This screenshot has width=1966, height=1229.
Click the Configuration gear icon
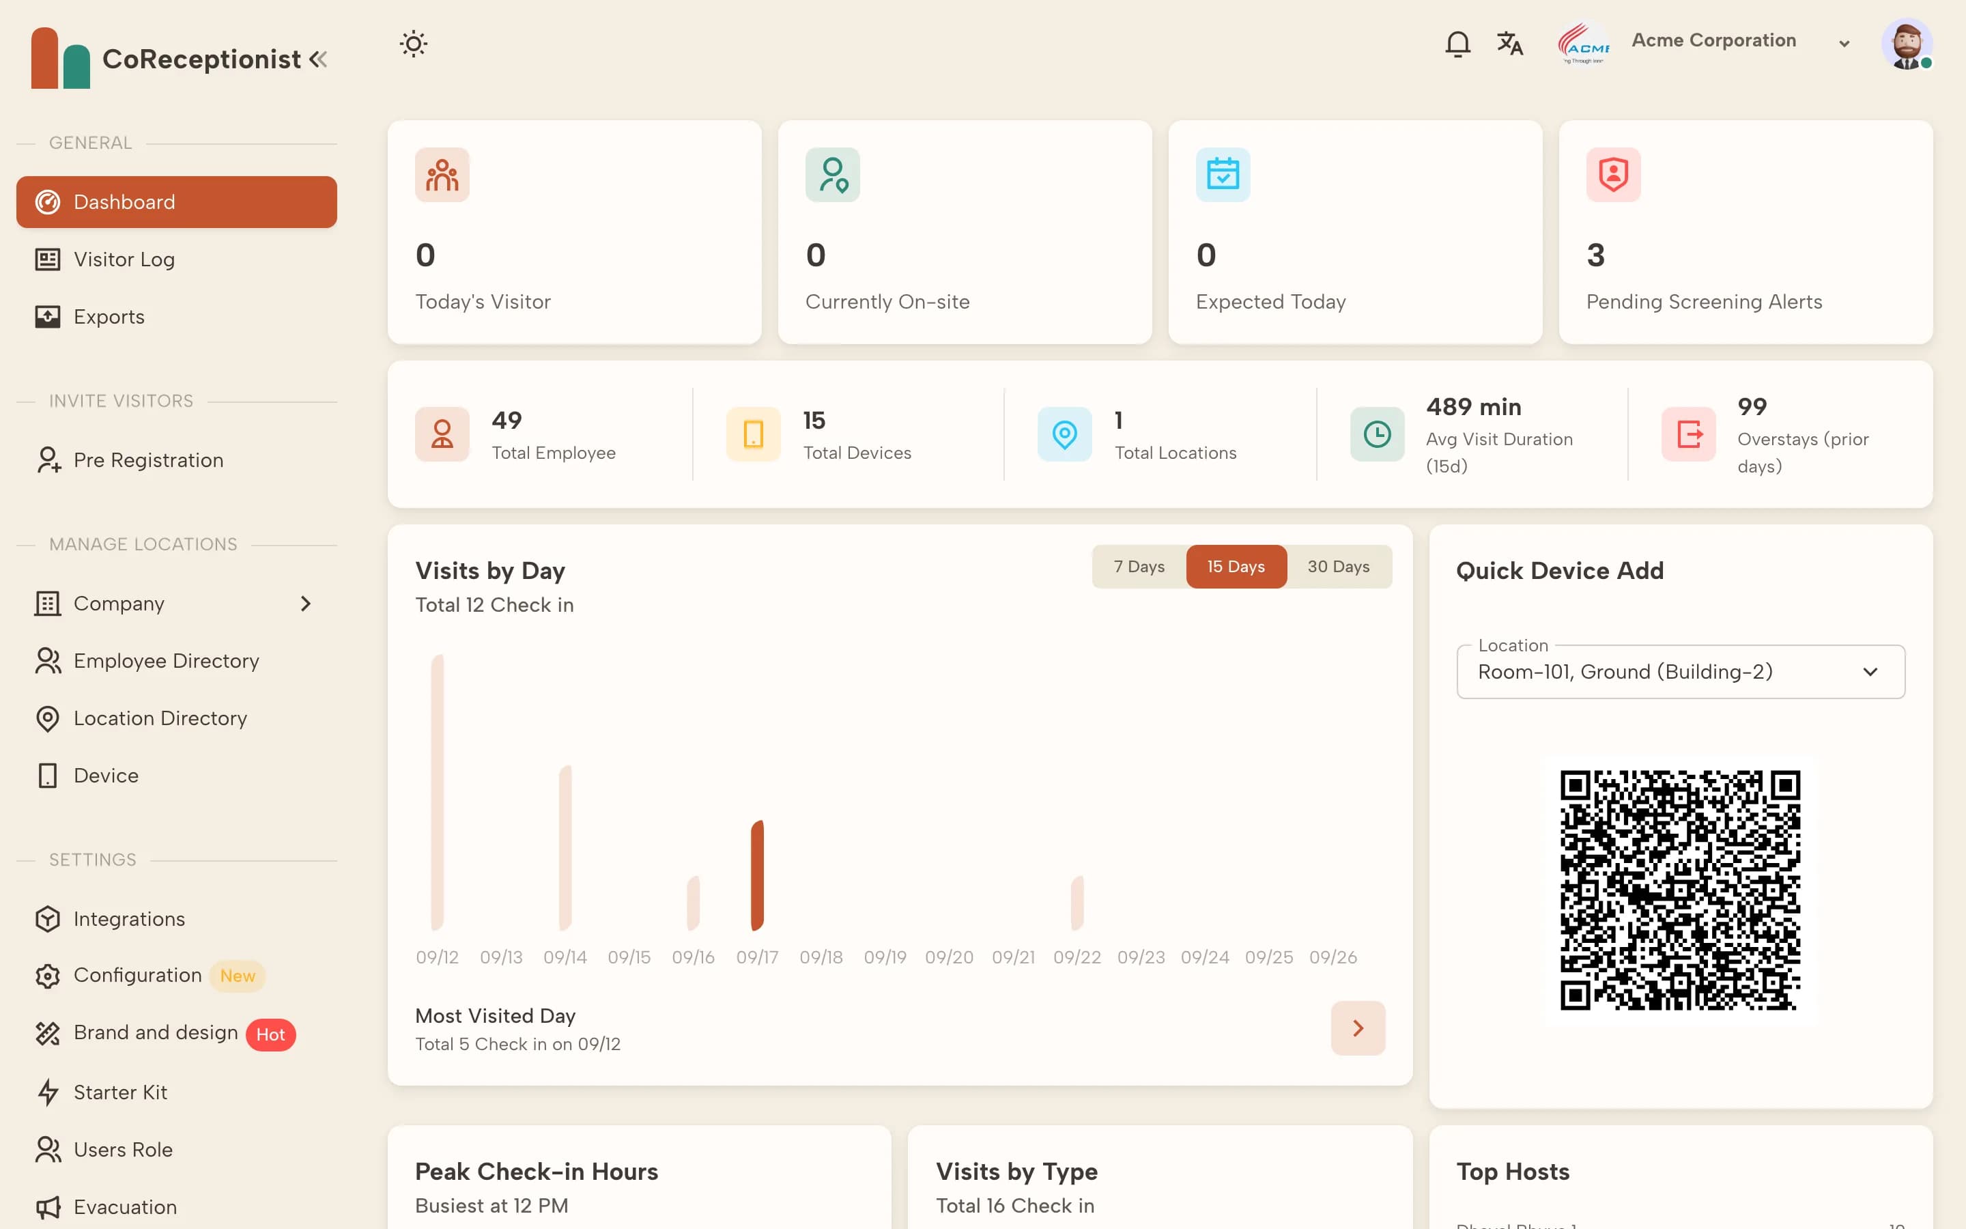[x=48, y=976]
